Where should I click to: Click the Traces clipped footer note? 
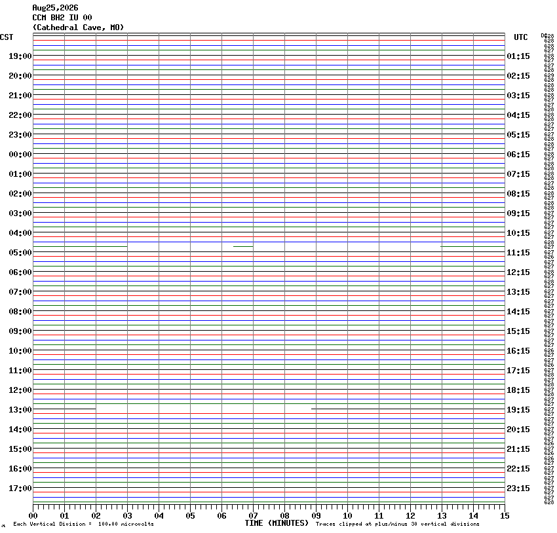coord(398,524)
